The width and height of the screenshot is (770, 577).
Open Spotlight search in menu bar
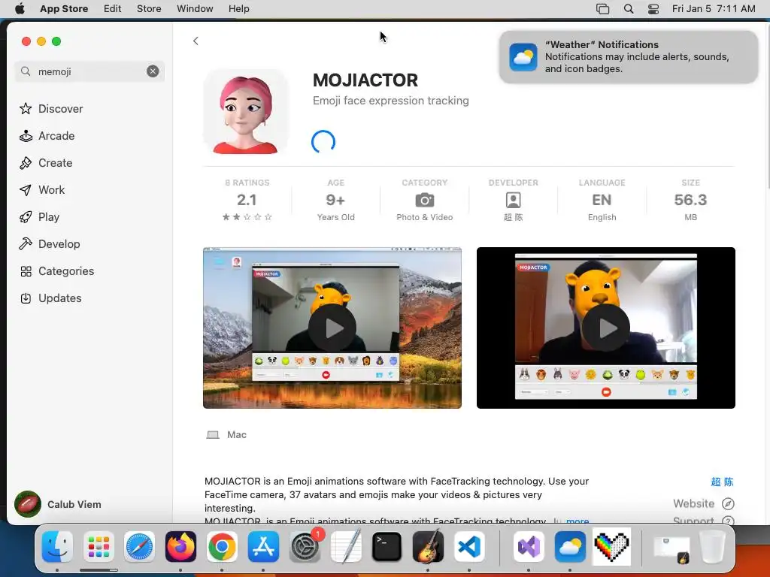tap(629, 9)
